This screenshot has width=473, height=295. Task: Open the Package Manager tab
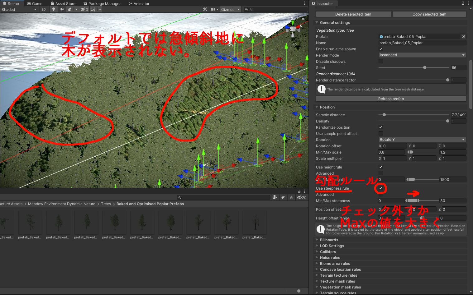(102, 3)
